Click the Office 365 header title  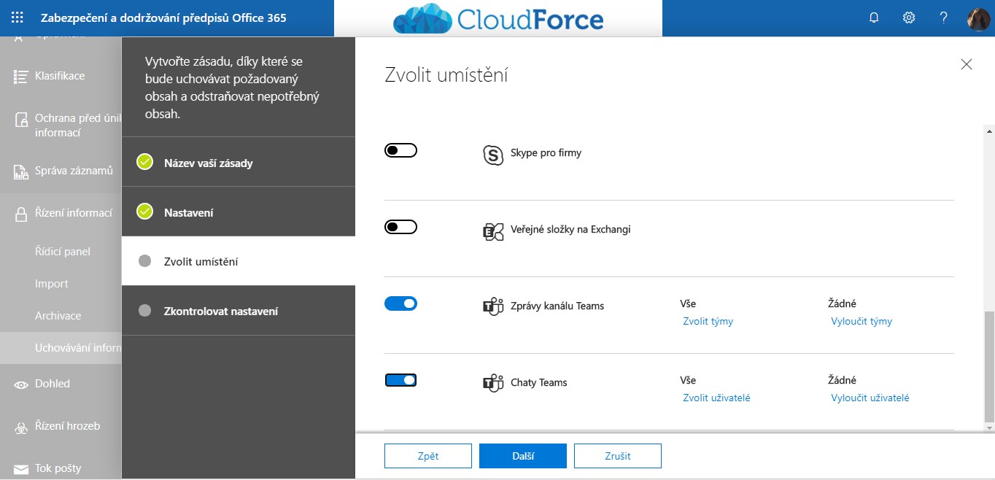pos(163,18)
